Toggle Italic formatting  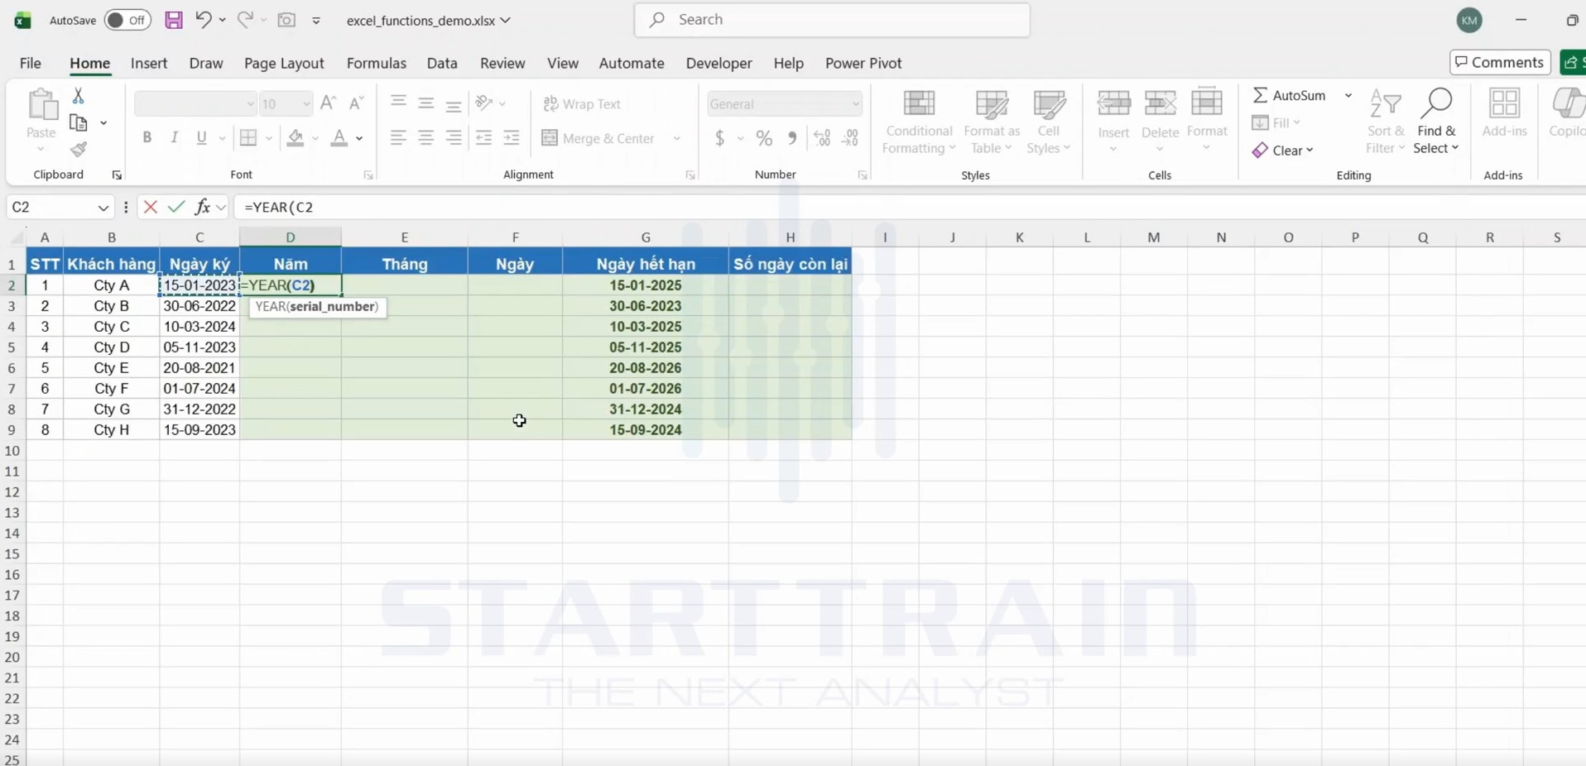(x=174, y=138)
